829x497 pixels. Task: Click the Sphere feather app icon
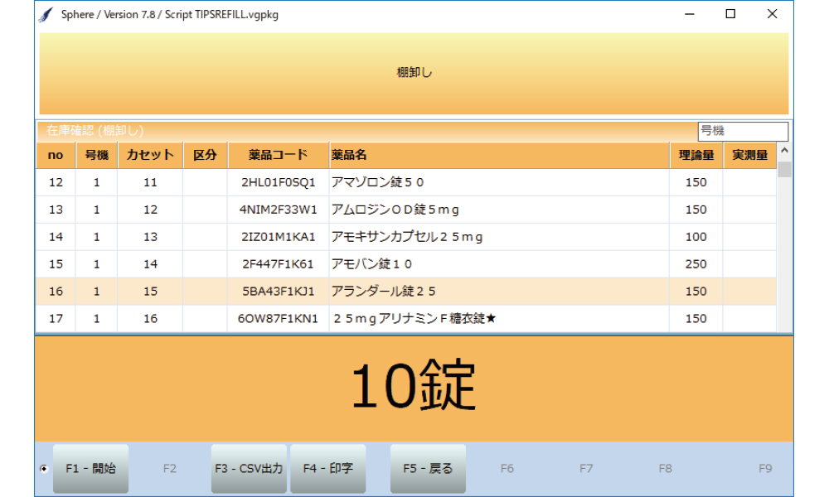point(46,15)
